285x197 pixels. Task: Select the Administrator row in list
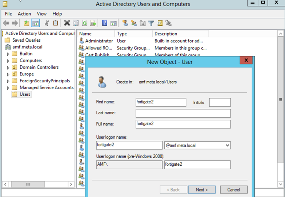142,41
